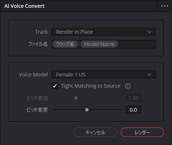The image size is (172, 145).
Task: Click the Voice Model dropdown chevron arrow
Action: pos(149,75)
